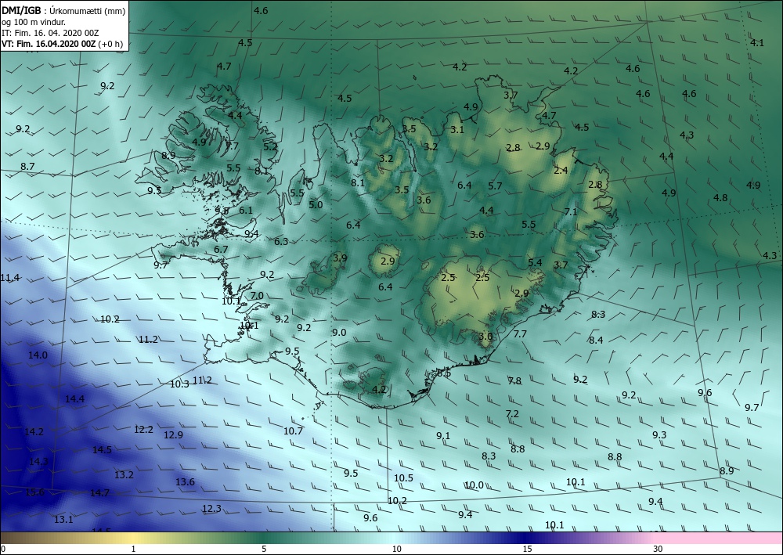Click the 14.4 value on the map
The height and width of the screenshot is (555, 783).
pos(74,398)
